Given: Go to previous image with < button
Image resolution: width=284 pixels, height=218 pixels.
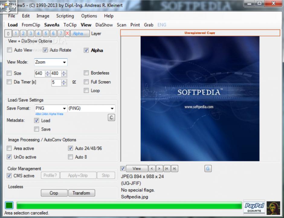Looking at the screenshot, I should click(x=152, y=169).
